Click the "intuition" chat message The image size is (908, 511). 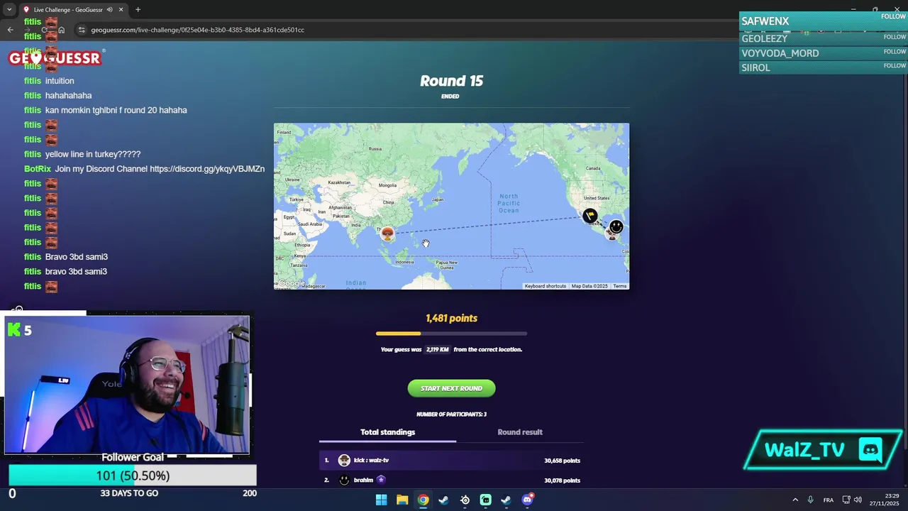coord(60,81)
